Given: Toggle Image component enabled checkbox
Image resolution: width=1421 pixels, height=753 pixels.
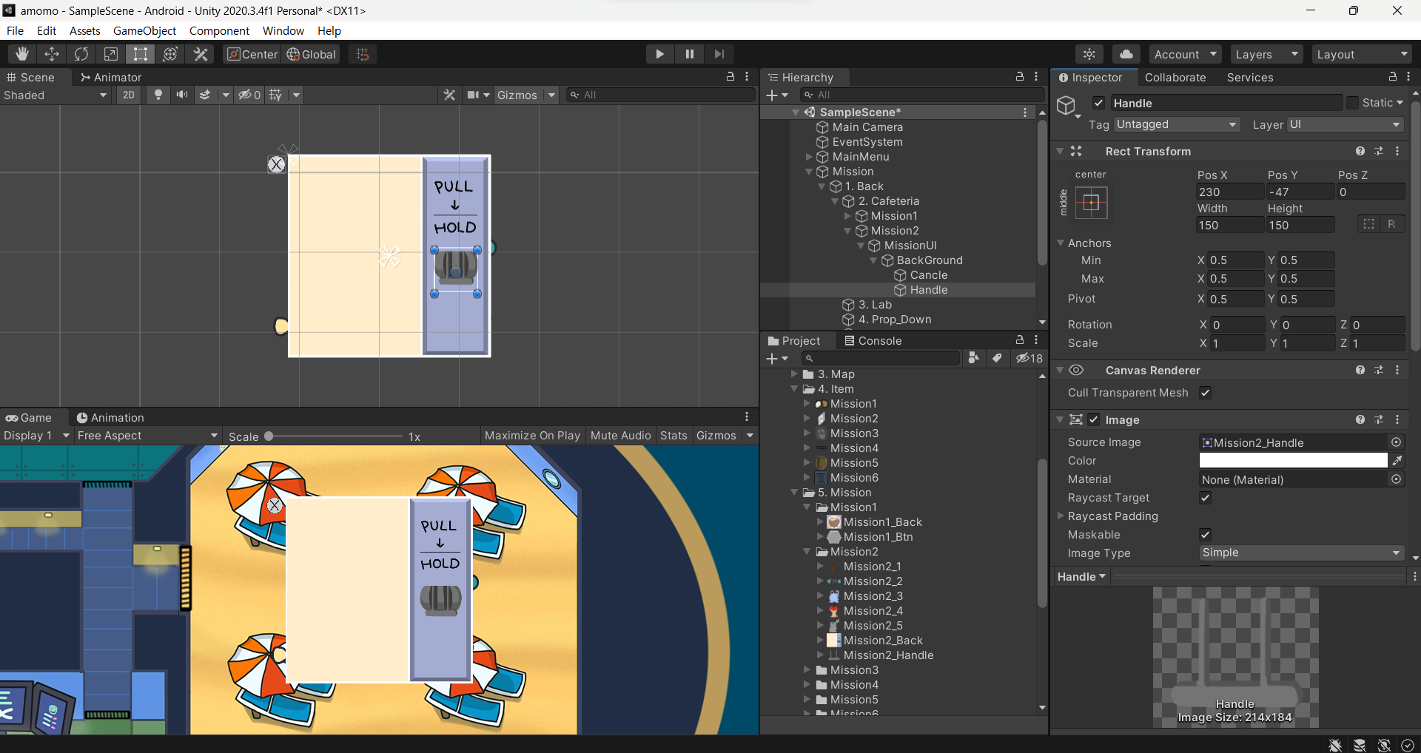Looking at the screenshot, I should point(1094,419).
